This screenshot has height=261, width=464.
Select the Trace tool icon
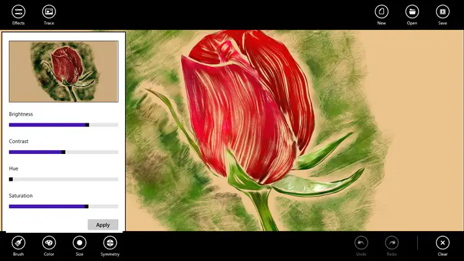(x=49, y=12)
